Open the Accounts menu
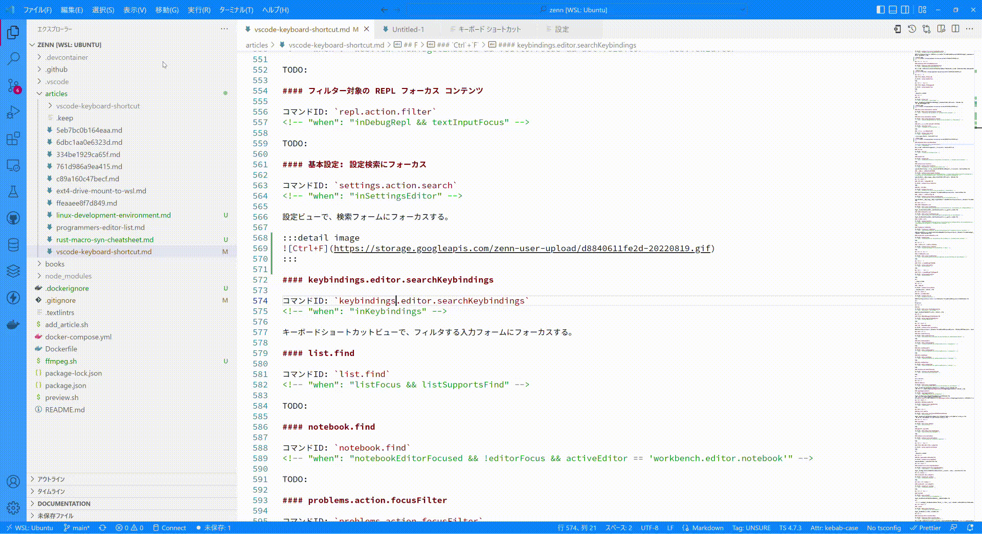The width and height of the screenshot is (982, 534). [13, 481]
